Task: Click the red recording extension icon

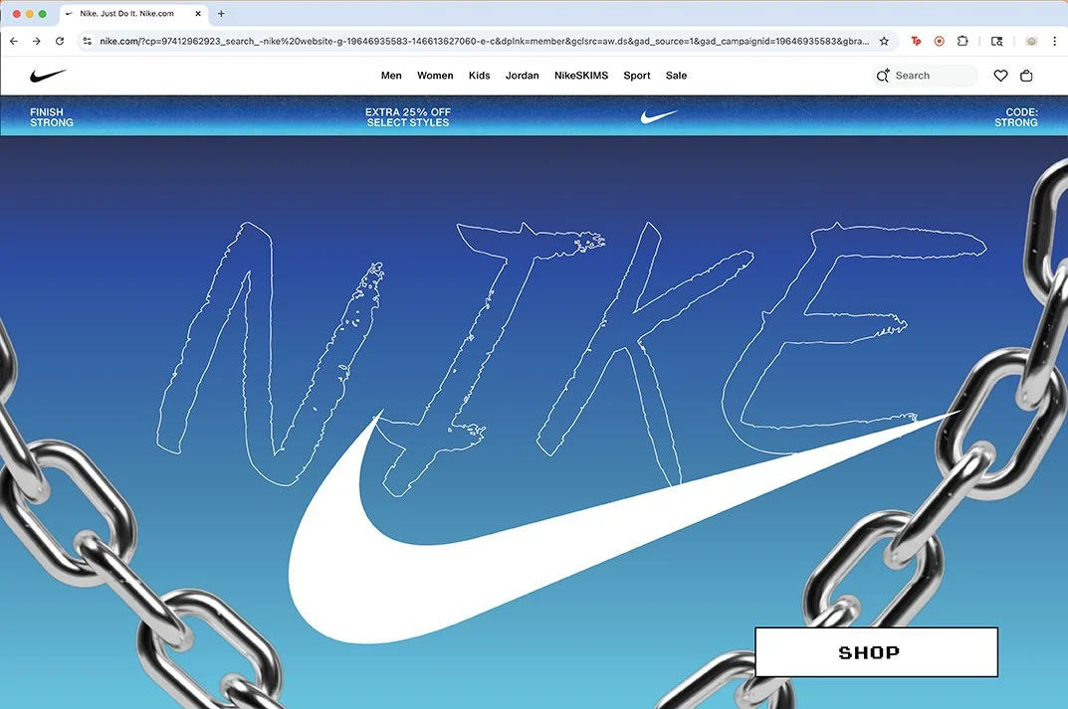Action: pos(939,41)
